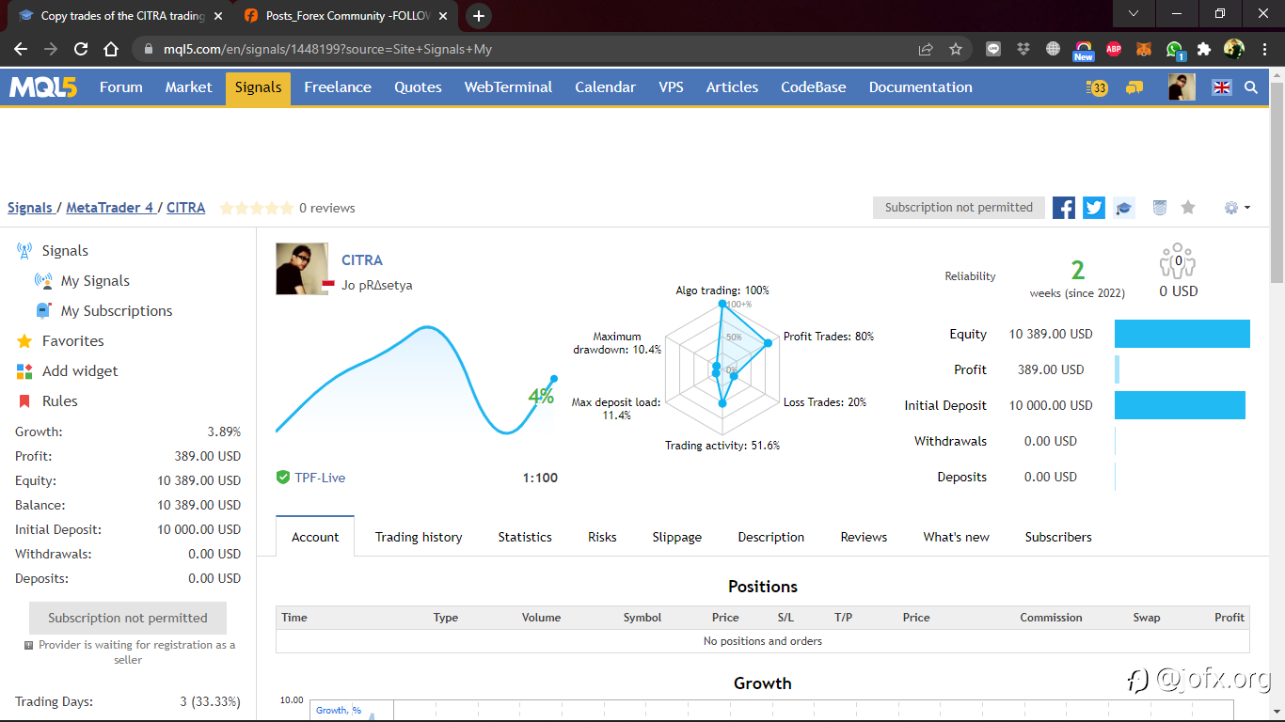Open Chrome three-dot menu
Screen dimensions: 1285x722
(x=1264, y=49)
